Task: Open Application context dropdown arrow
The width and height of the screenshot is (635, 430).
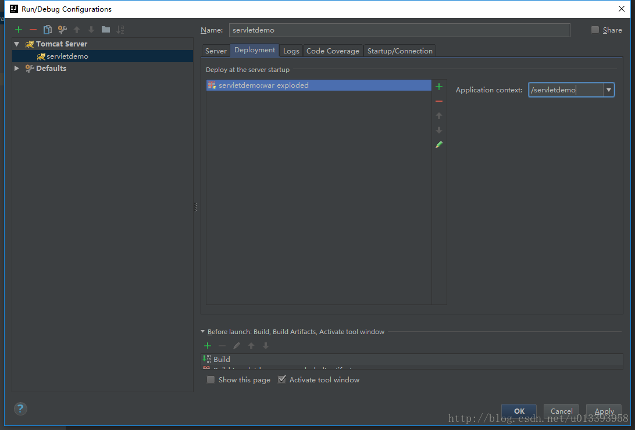Action: coord(609,90)
